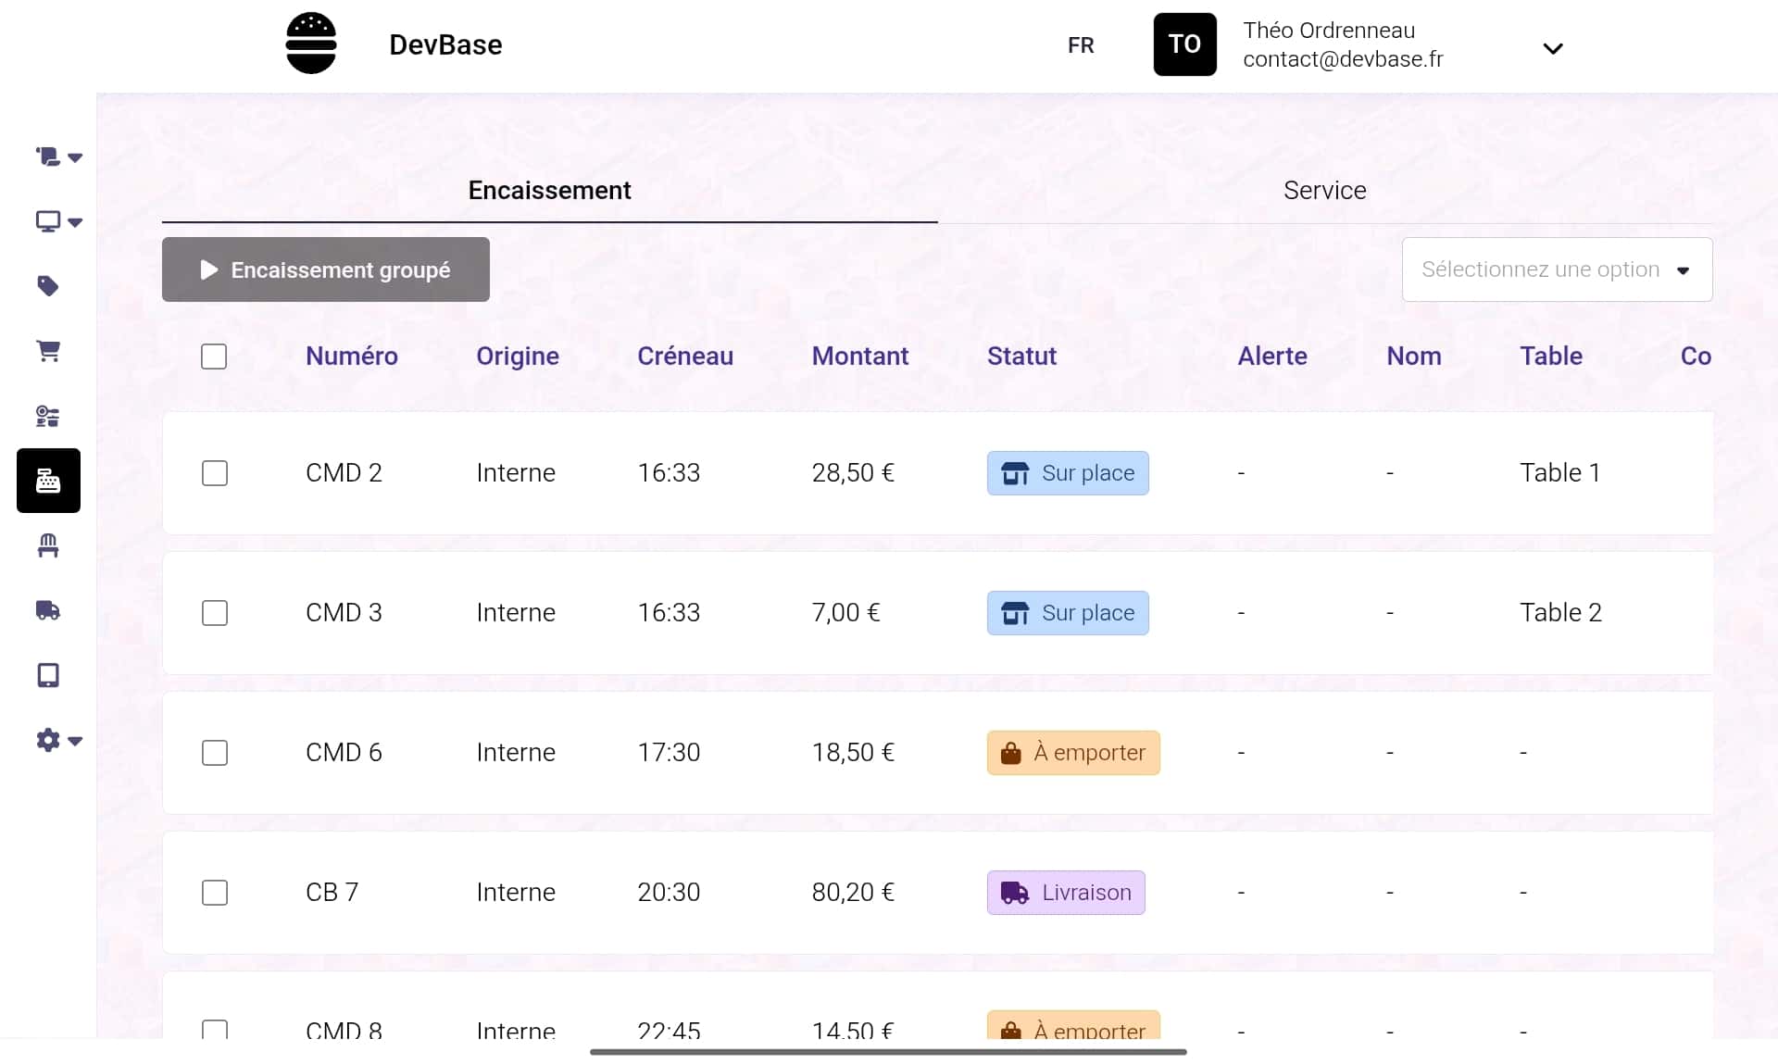Screen dimensions: 1778x1064
Task: Click the delivery truck sidebar icon
Action: pyautogui.click(x=48, y=610)
